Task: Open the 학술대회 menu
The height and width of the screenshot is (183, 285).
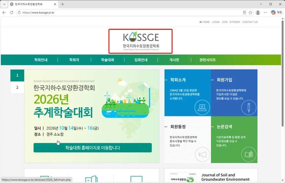Action: (108, 60)
